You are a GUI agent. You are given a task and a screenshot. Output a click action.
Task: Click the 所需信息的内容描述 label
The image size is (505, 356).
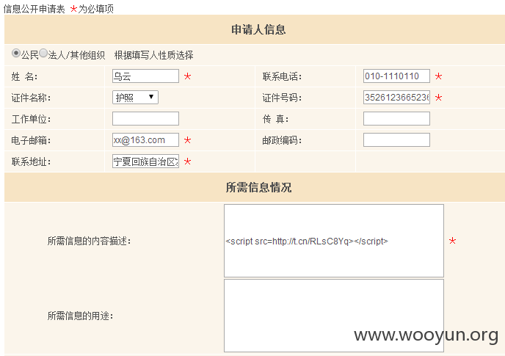pos(90,241)
